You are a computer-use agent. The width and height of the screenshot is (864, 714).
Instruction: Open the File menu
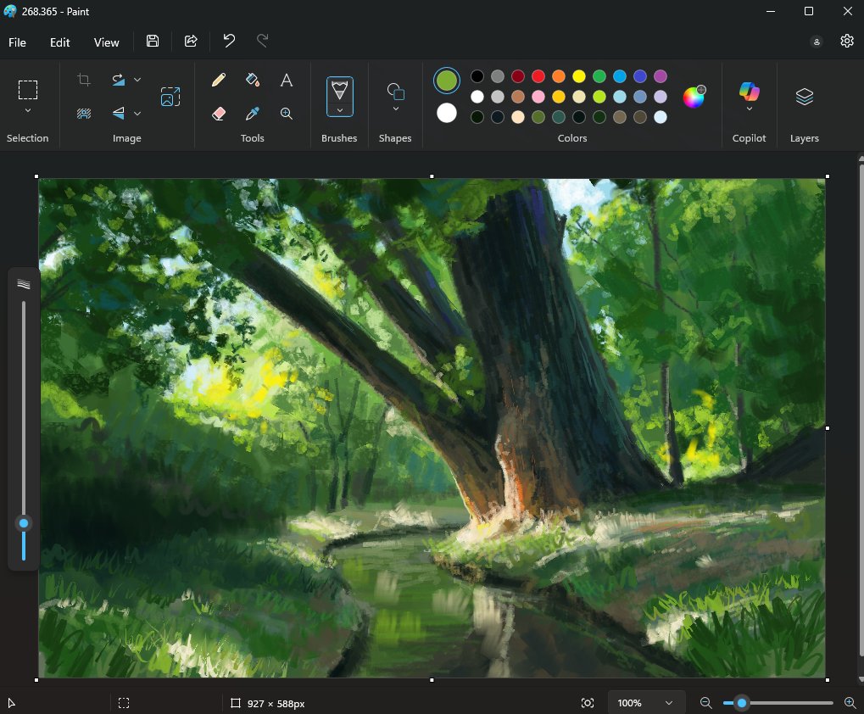pos(17,42)
